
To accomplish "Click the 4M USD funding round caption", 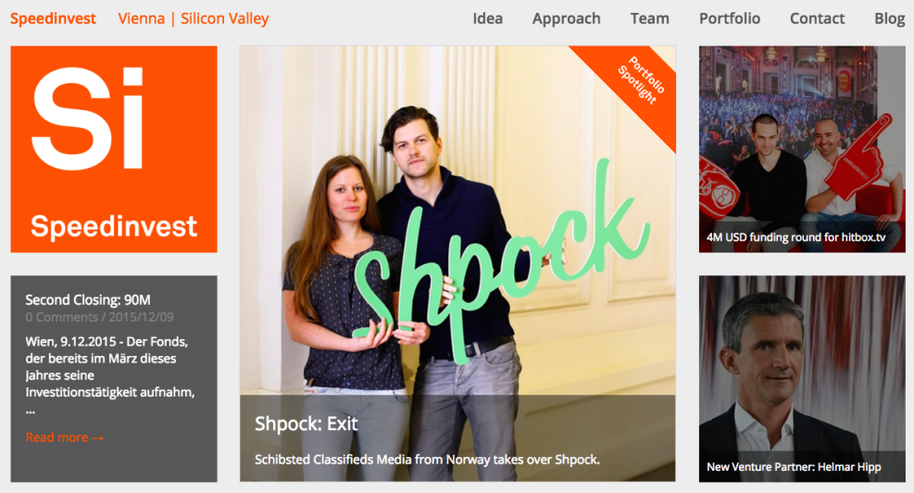I will click(795, 237).
